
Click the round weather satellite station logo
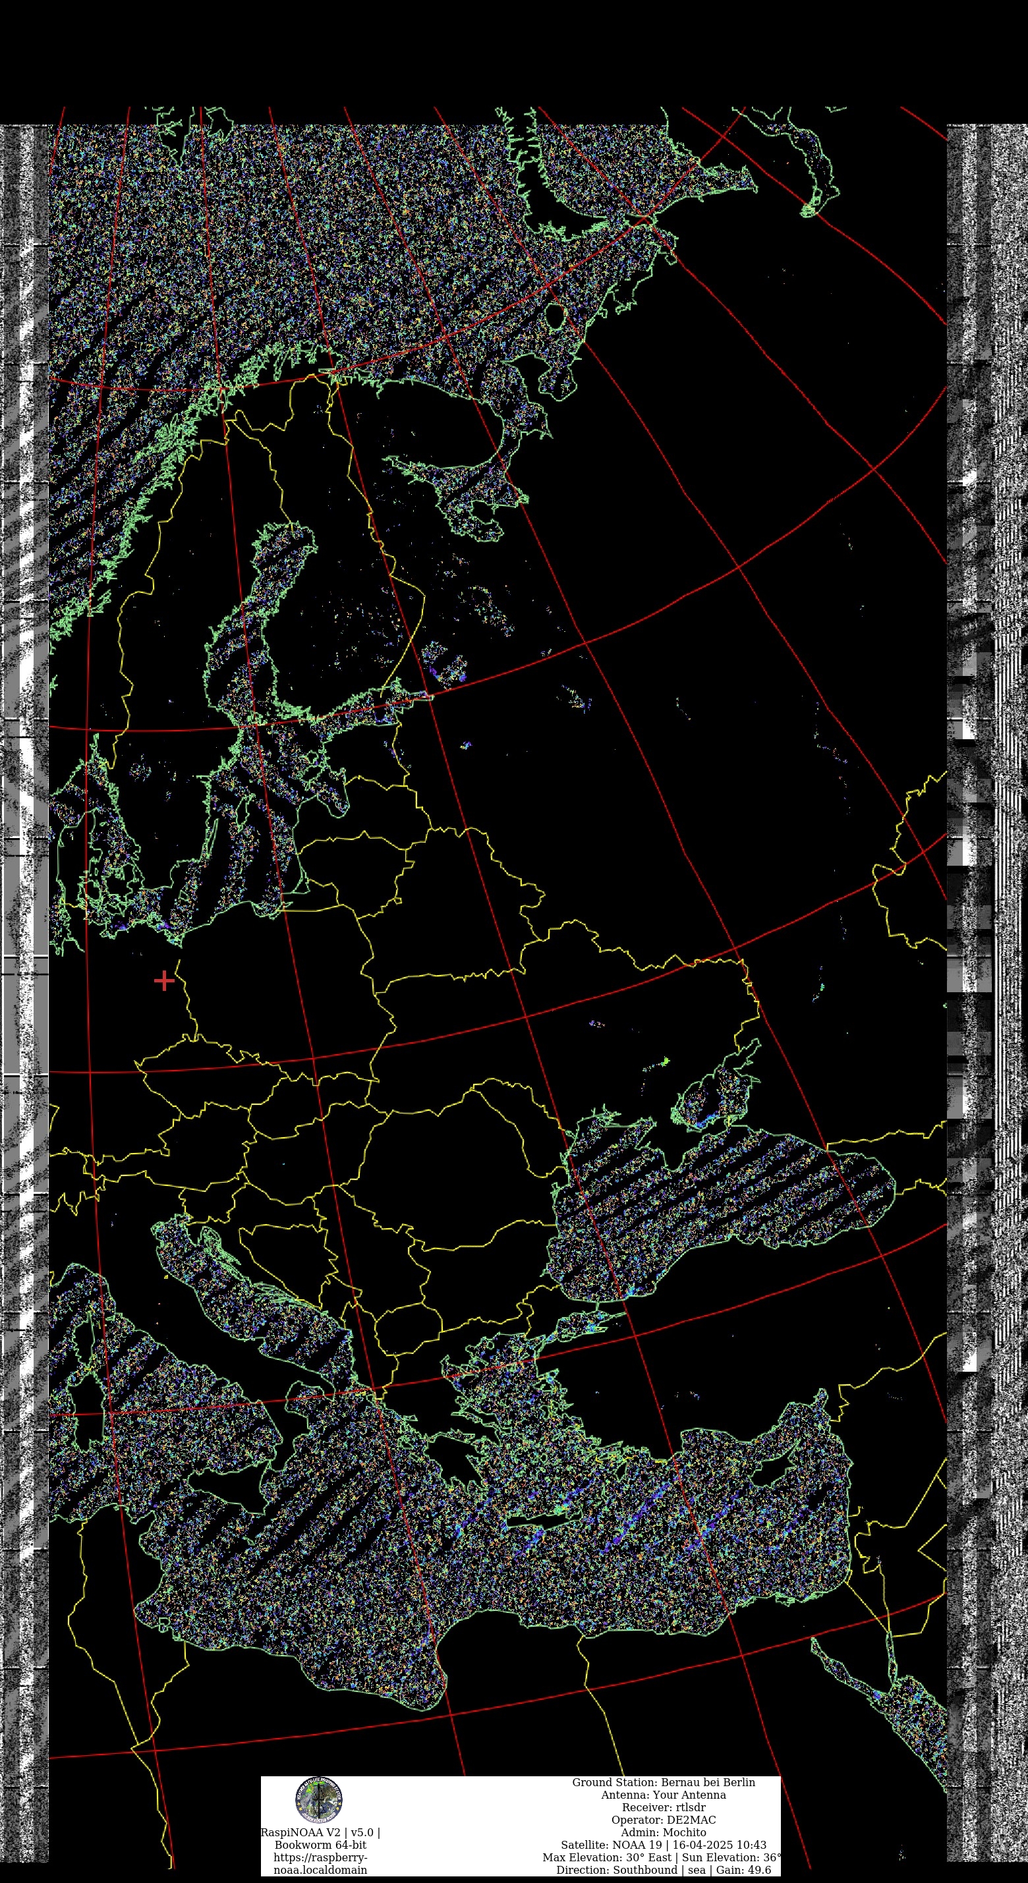(319, 1801)
